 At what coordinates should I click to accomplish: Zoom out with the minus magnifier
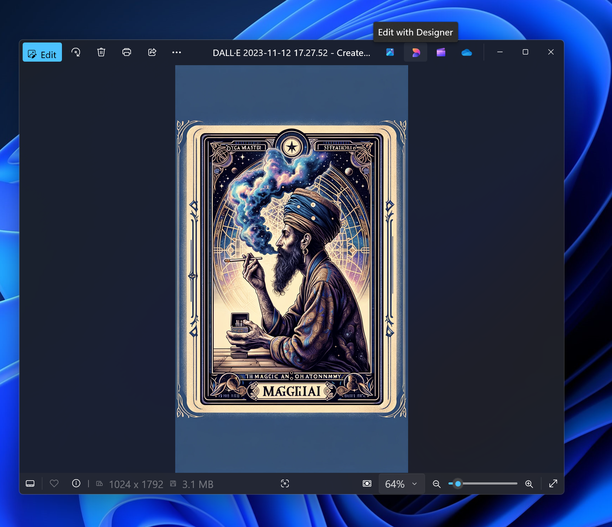(437, 484)
